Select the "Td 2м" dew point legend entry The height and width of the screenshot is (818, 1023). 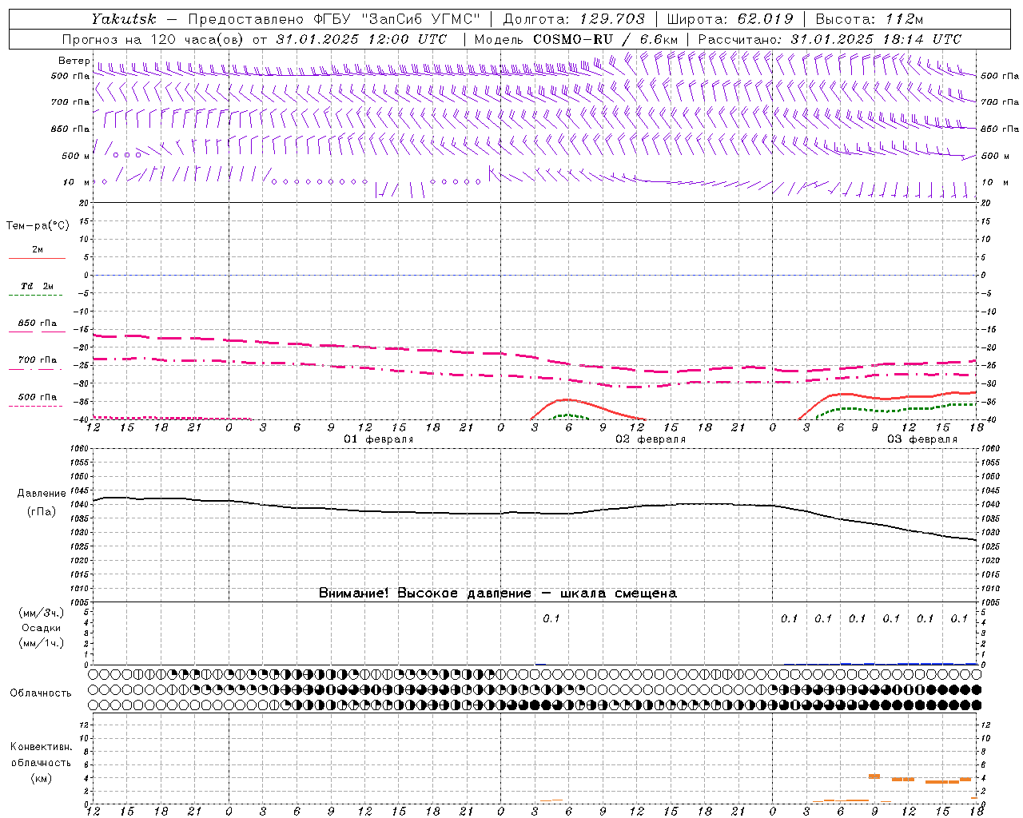coord(38,286)
